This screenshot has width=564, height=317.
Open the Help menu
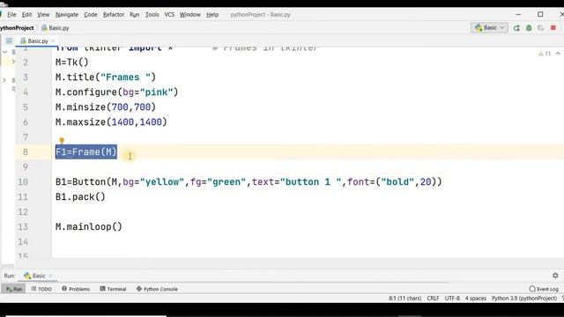tap(212, 14)
